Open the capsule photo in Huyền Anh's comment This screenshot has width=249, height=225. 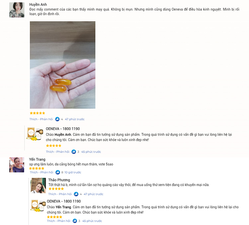tap(62, 65)
